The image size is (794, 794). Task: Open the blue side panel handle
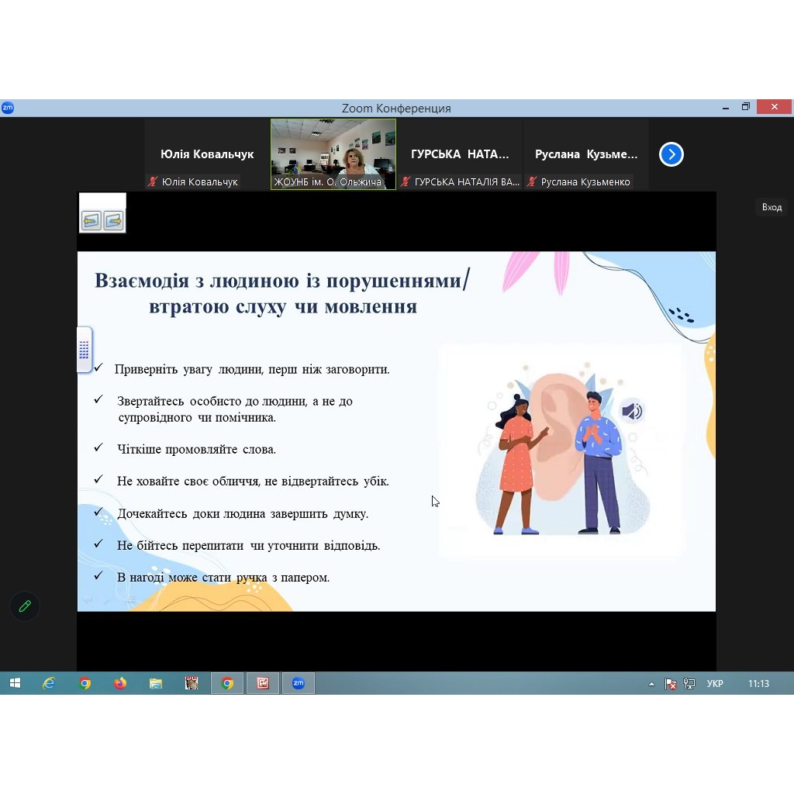pos(84,350)
